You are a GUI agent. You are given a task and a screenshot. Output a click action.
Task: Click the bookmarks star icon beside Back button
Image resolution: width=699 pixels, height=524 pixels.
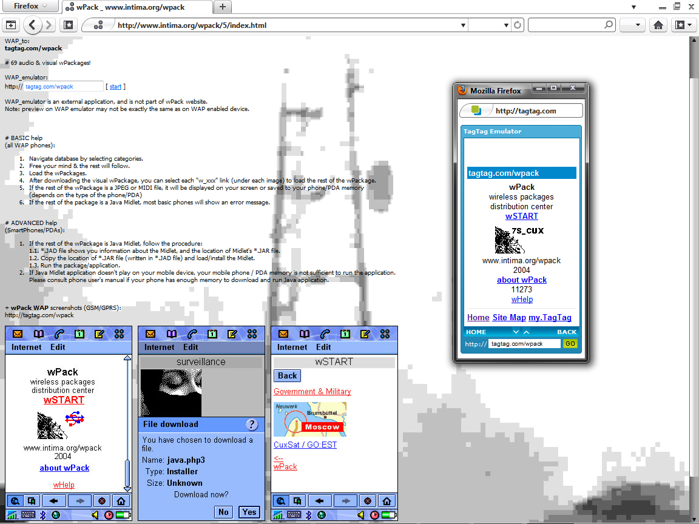68,25
